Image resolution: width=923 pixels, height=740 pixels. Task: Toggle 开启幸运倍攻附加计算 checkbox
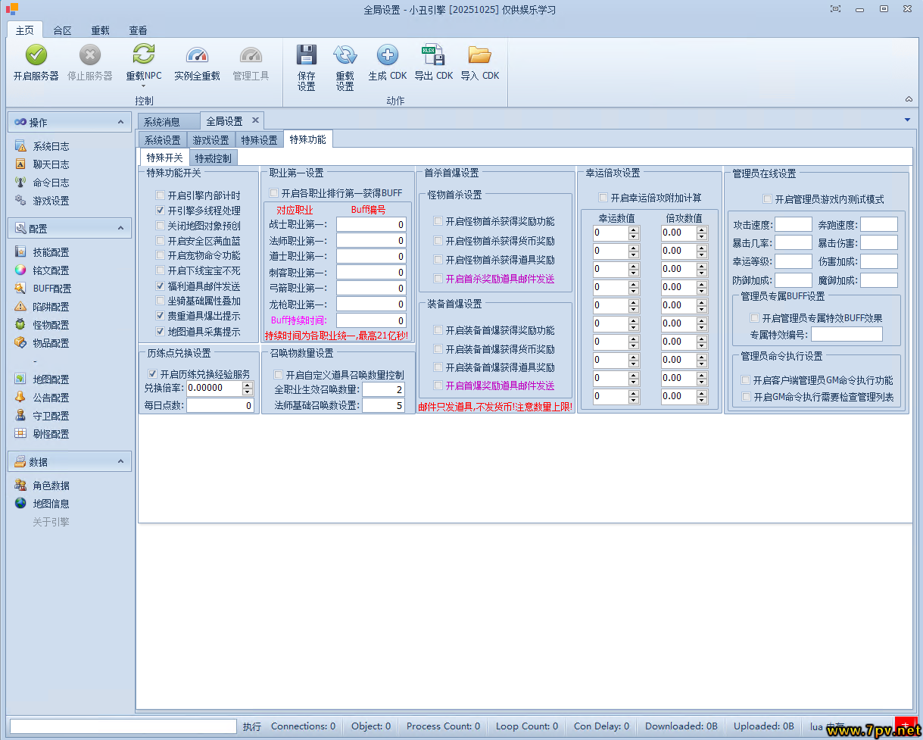[x=603, y=198]
